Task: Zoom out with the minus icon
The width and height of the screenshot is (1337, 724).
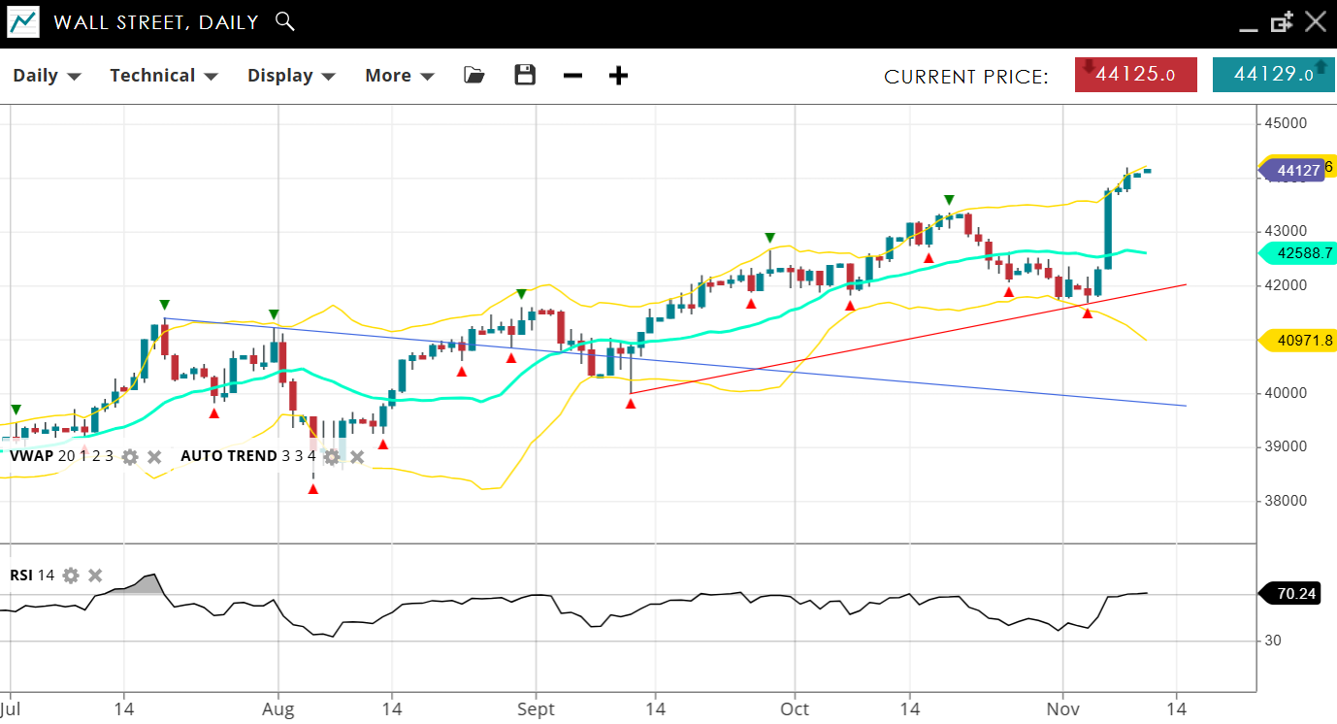Action: [572, 76]
